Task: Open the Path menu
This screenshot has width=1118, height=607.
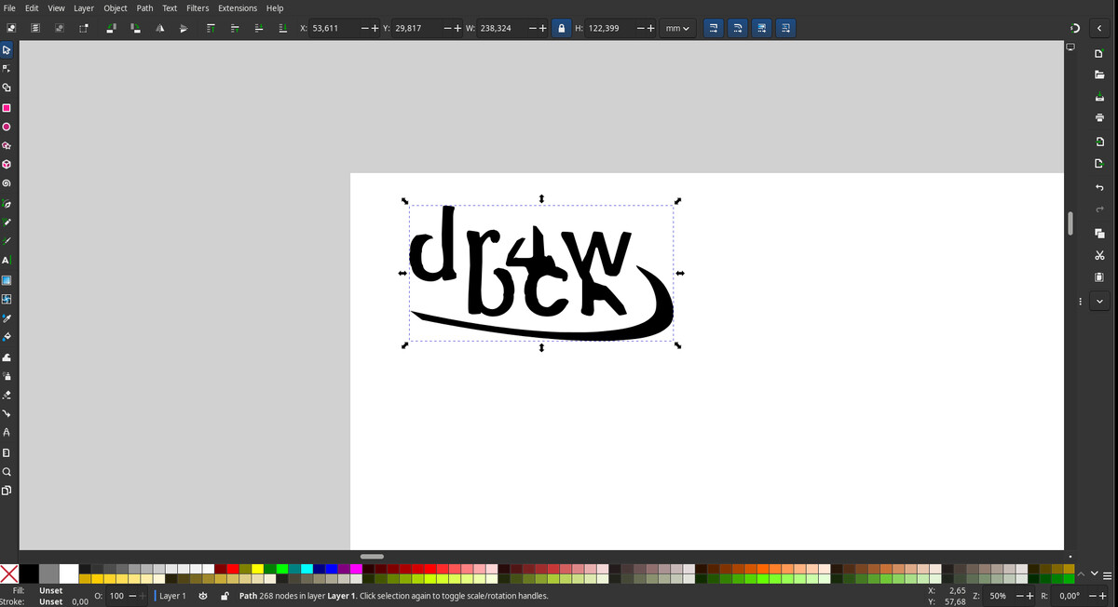Action: pos(144,8)
